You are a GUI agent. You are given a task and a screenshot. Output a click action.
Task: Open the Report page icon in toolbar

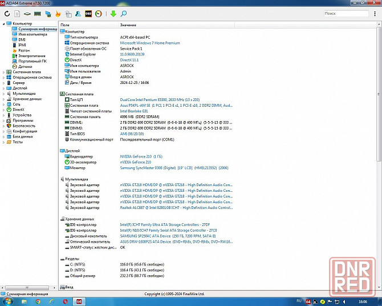click(17, 14)
